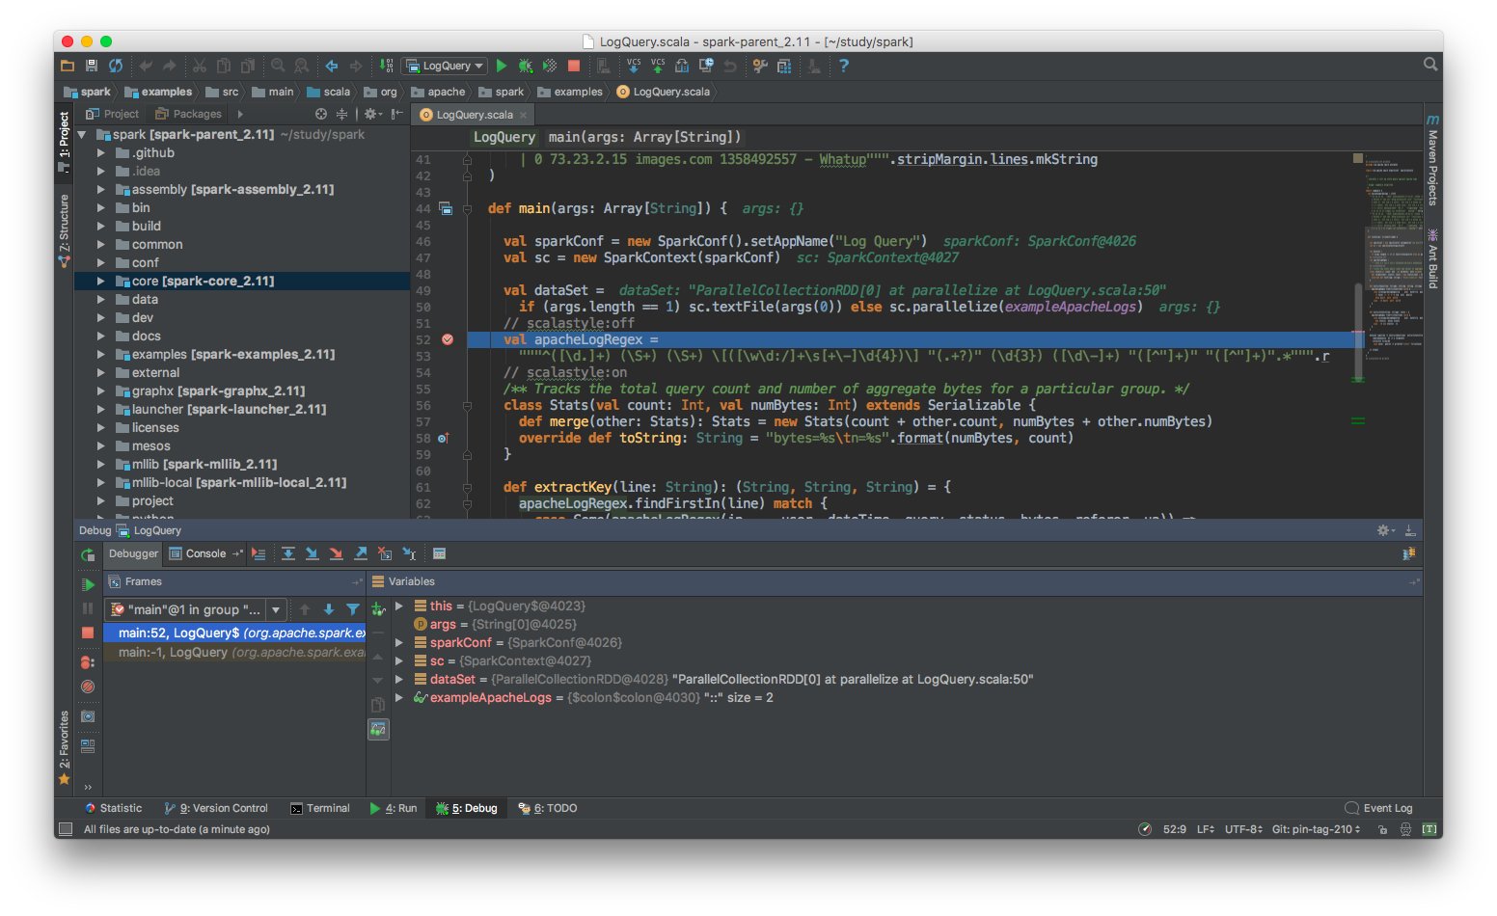Click the blue Help question mark icon
This screenshot has height=916, width=1497.
[x=844, y=66]
